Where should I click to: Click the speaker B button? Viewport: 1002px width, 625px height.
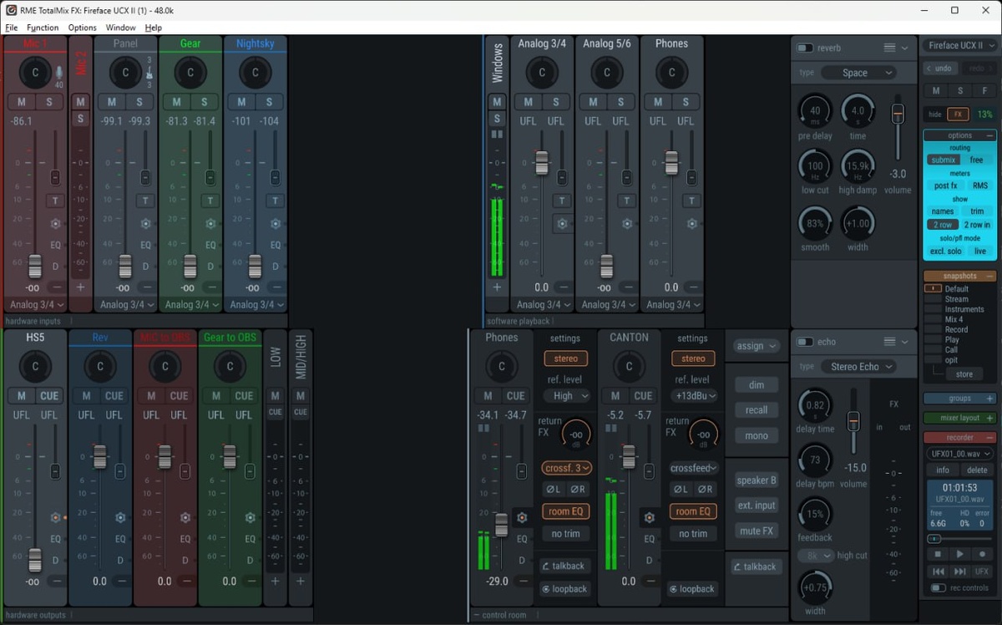click(757, 480)
